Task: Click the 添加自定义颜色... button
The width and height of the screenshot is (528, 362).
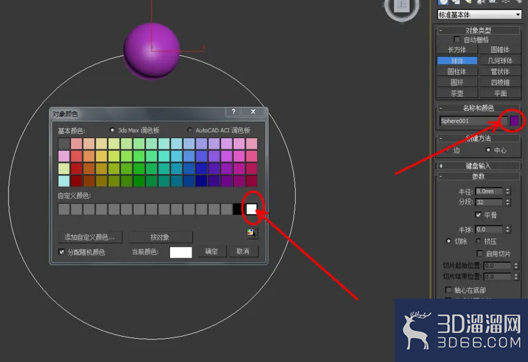Action: pos(89,237)
